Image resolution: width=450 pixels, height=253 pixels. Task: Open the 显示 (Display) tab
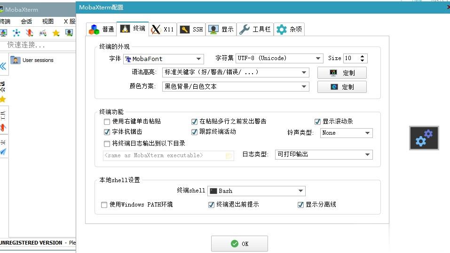coord(221,29)
